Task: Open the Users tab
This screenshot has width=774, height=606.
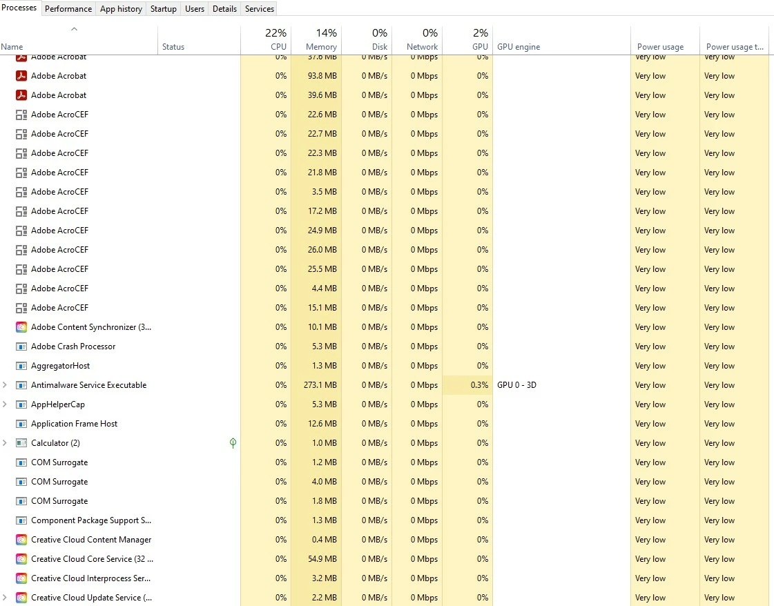Action: [195, 9]
